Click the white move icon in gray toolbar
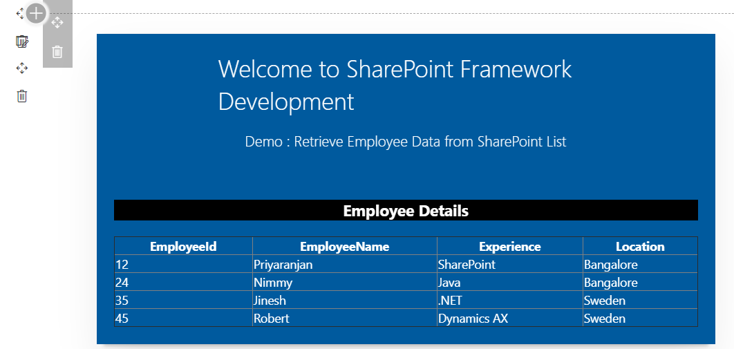The width and height of the screenshot is (734, 349). (x=57, y=22)
